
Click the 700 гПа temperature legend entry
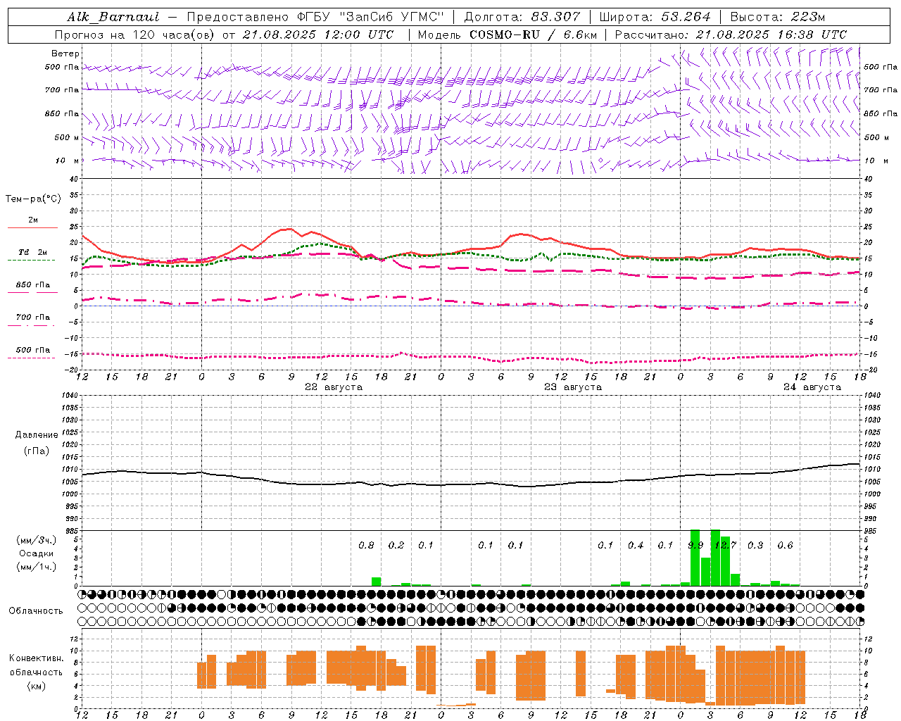pyautogui.click(x=33, y=318)
